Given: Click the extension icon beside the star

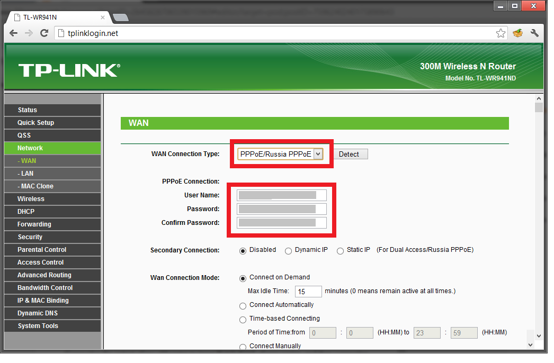Looking at the screenshot, I should pos(517,33).
